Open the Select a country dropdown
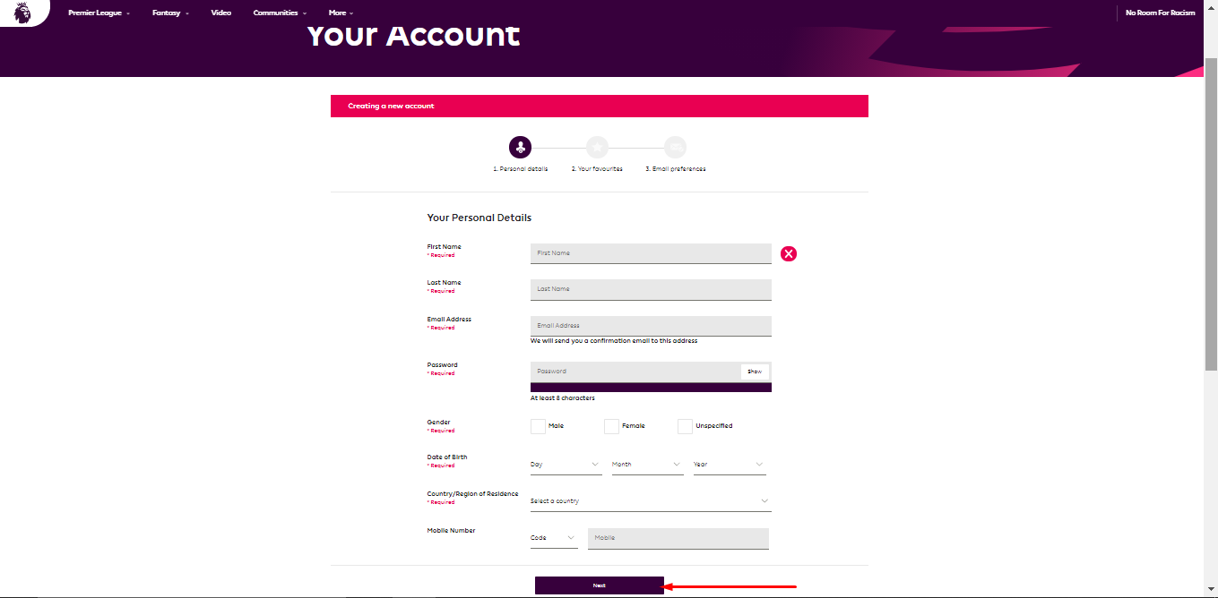The height and width of the screenshot is (598, 1218). tap(650, 501)
